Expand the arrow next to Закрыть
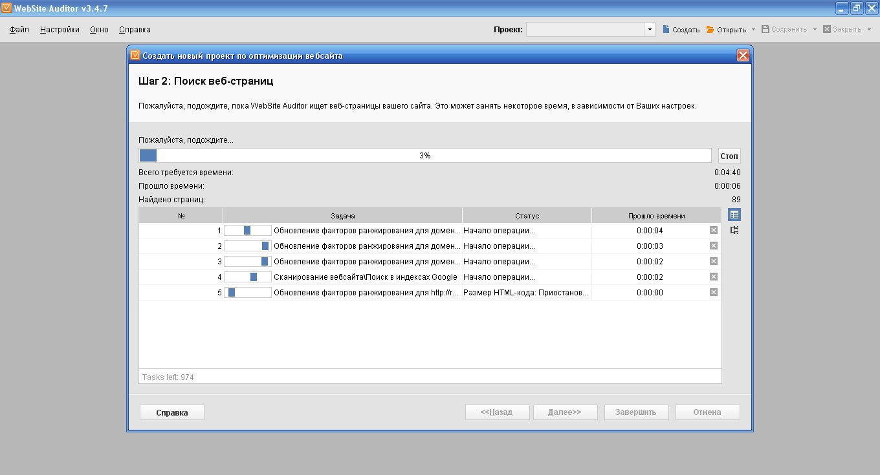880x475 pixels. (x=869, y=30)
